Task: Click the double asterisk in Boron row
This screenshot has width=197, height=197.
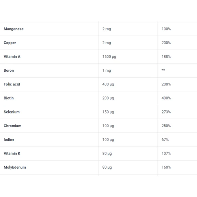Action: tap(163, 70)
